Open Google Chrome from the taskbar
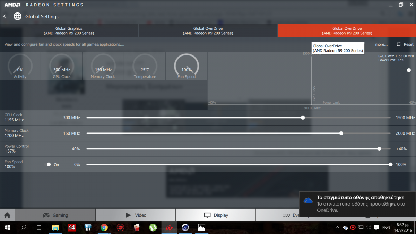 (104, 228)
